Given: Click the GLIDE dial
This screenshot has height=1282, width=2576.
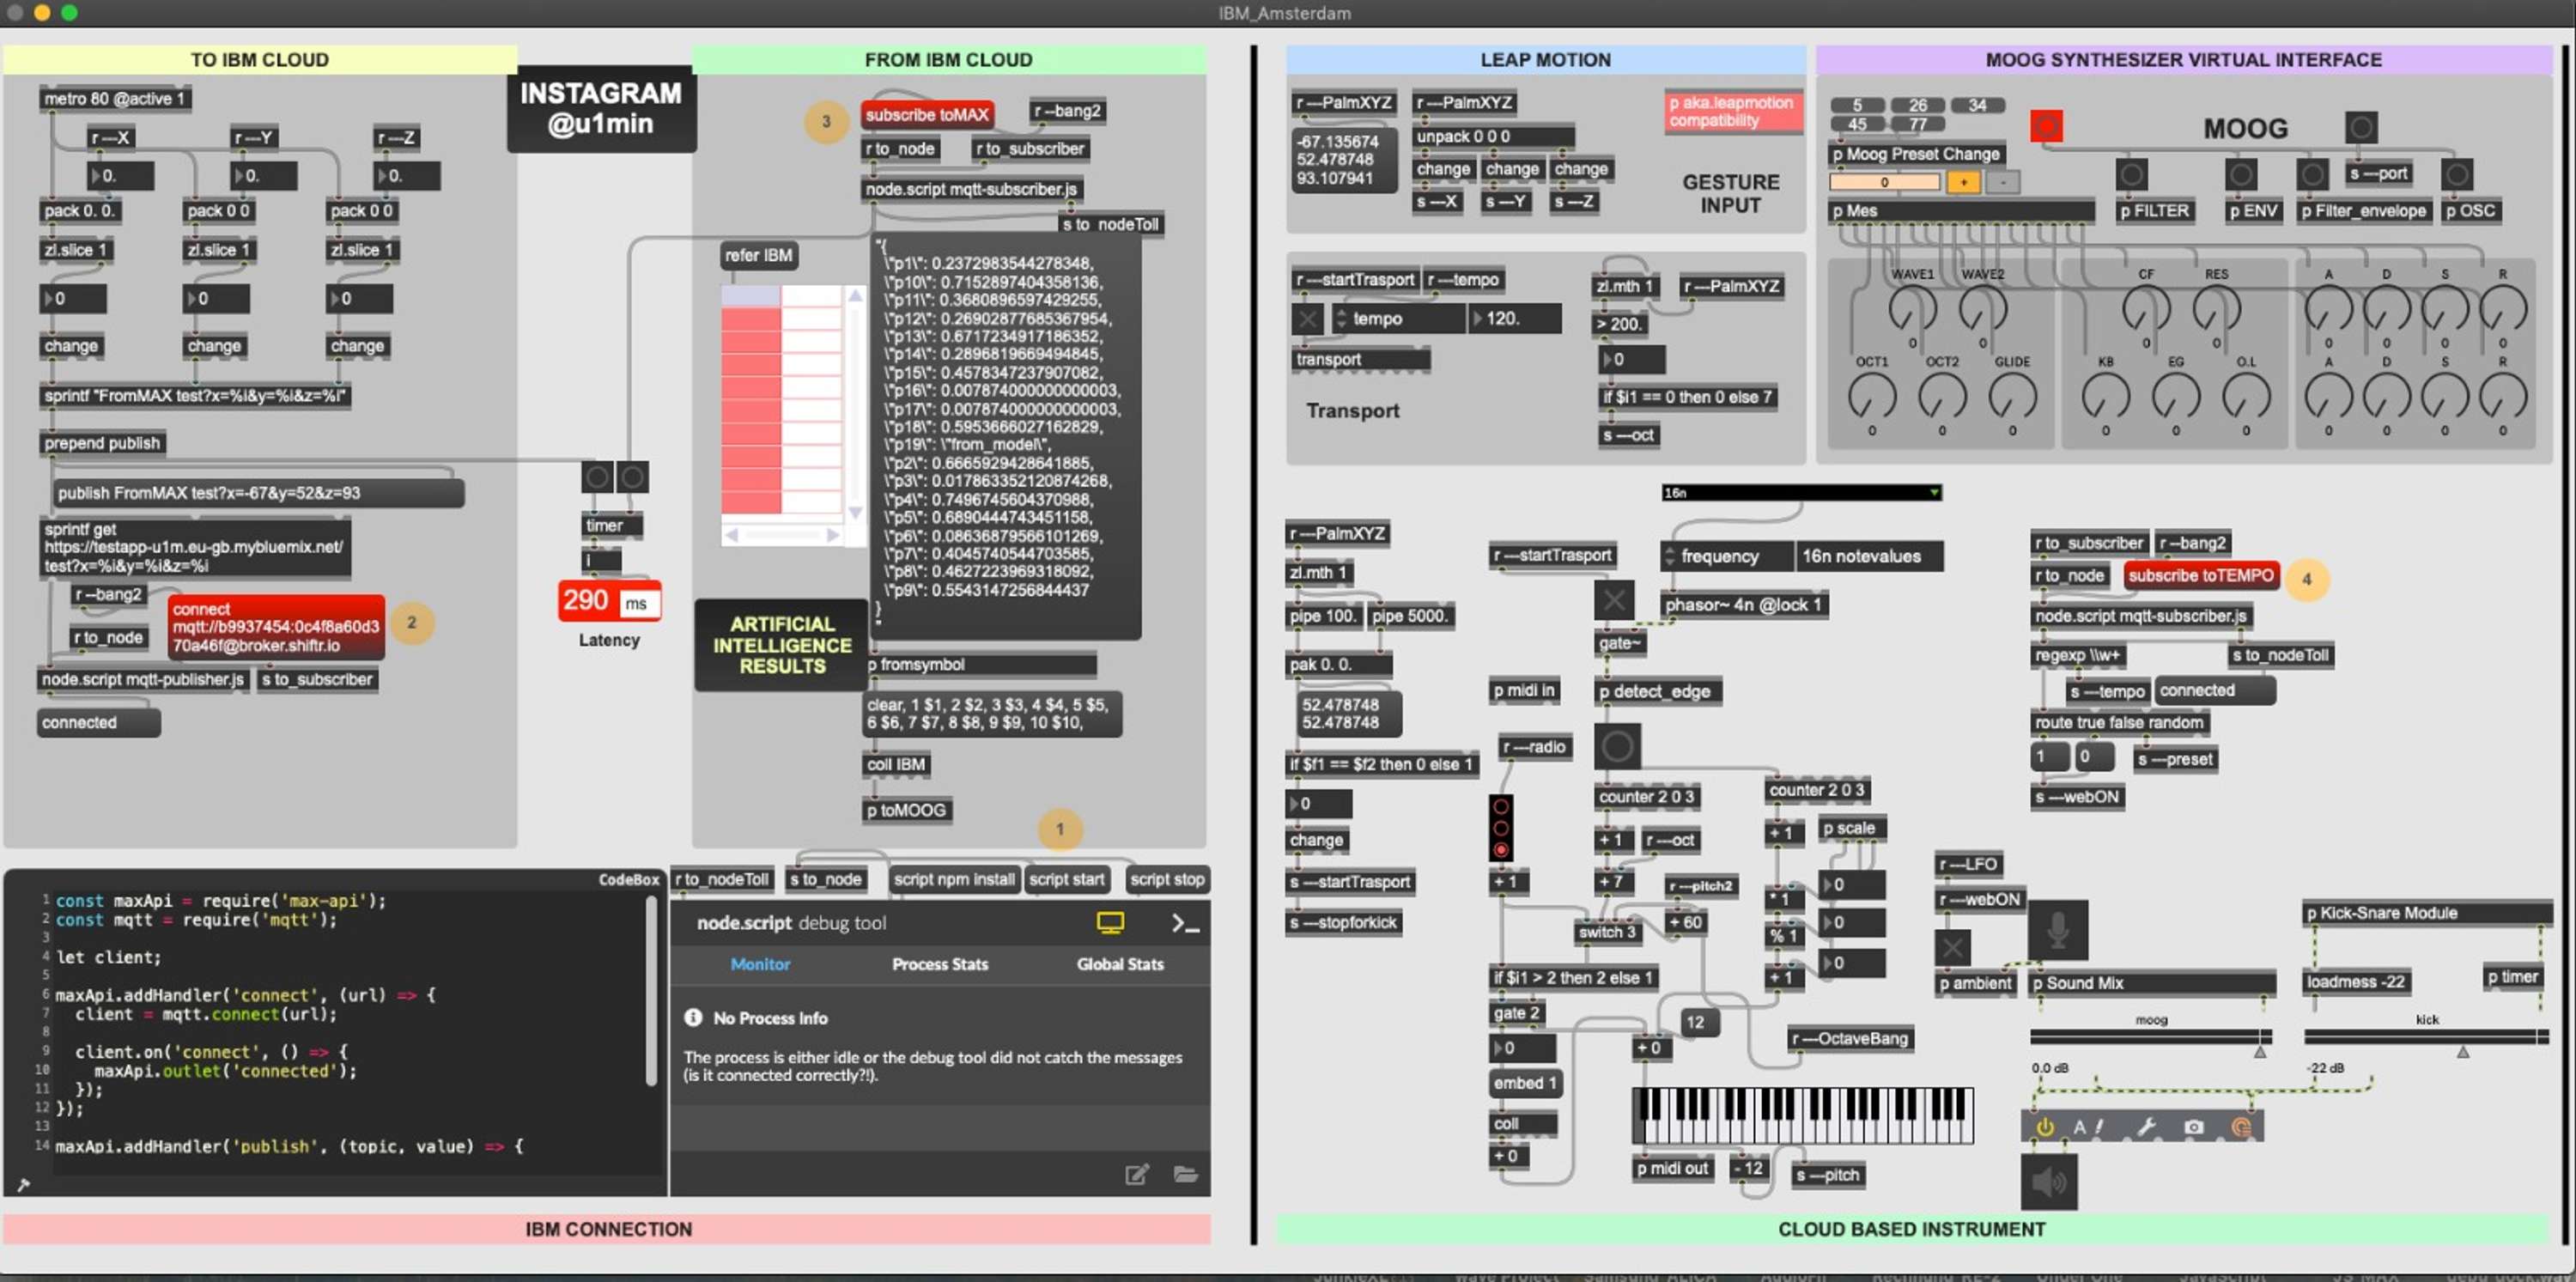Looking at the screenshot, I should pyautogui.click(x=2012, y=396).
